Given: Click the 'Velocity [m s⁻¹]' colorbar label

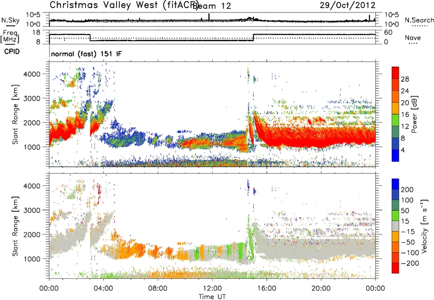Looking at the screenshot, I should point(425,226).
